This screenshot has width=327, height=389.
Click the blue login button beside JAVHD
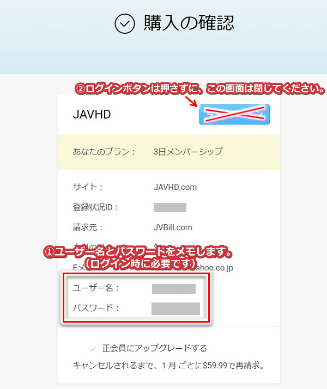[234, 114]
